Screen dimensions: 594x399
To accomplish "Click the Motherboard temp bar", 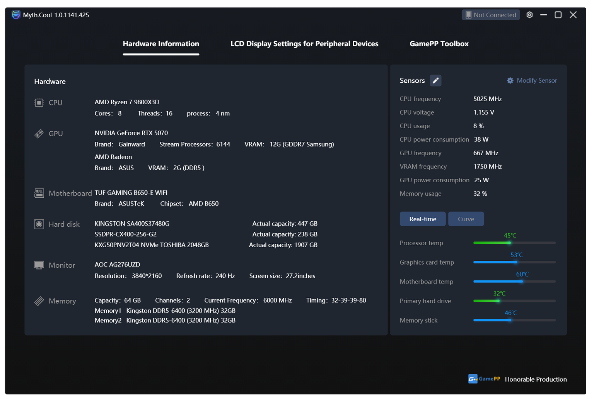I will 514,282.
